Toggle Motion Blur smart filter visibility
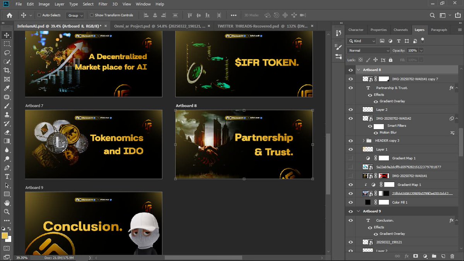This screenshot has width=464, height=261. coord(375,132)
